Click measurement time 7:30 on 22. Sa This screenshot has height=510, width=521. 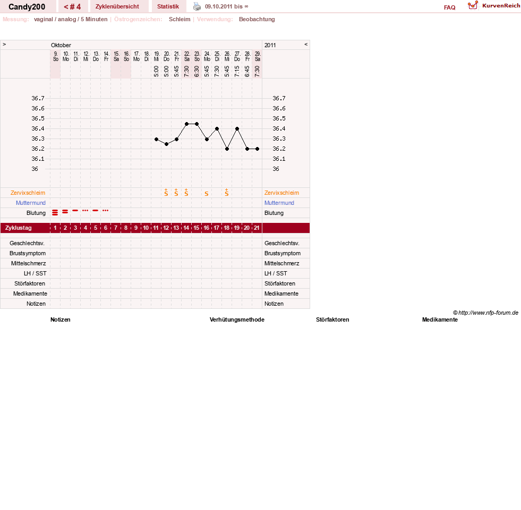(x=187, y=71)
